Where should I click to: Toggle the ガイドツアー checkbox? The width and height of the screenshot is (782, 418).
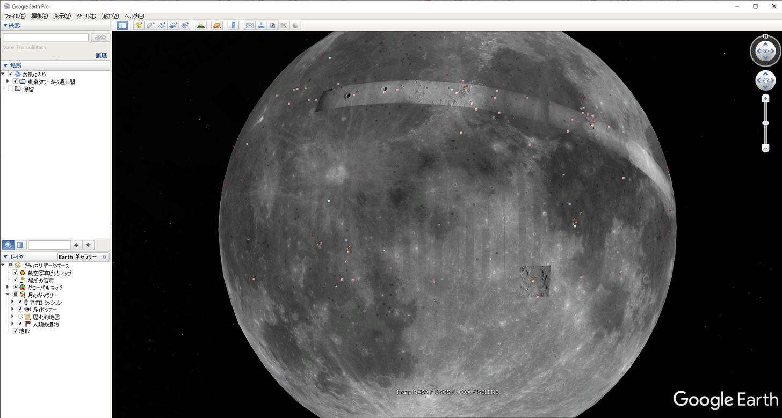tap(20, 310)
